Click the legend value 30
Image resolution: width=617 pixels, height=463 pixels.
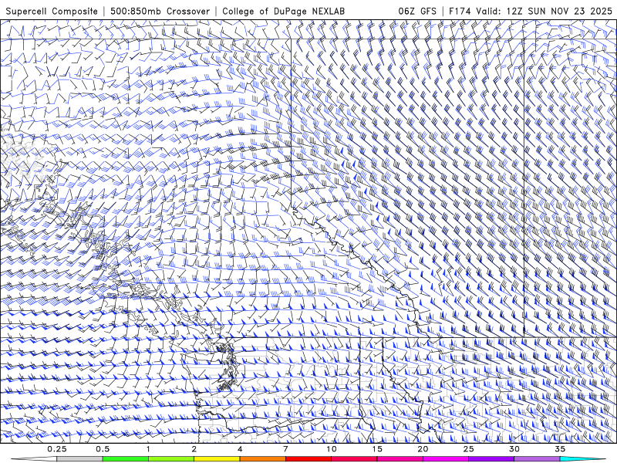click(514, 449)
